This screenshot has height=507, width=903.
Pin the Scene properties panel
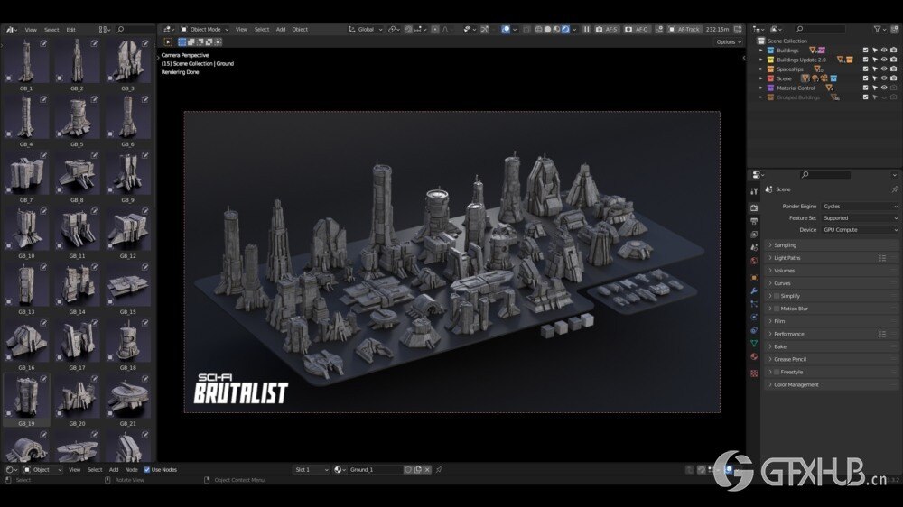point(894,189)
